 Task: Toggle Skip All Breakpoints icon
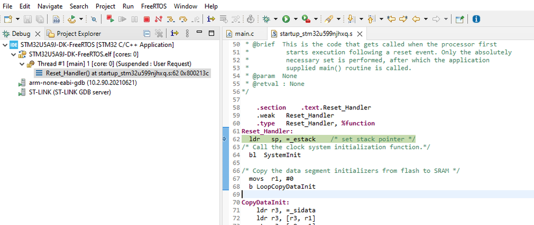click(x=94, y=19)
